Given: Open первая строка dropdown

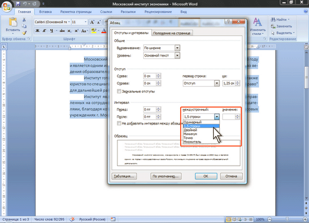Looking at the screenshot, I should click(201, 83).
